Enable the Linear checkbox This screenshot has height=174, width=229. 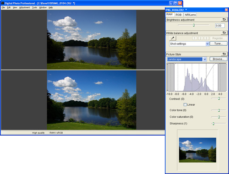click(185, 104)
